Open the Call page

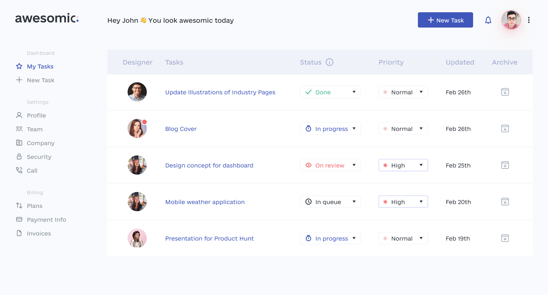tap(32, 170)
